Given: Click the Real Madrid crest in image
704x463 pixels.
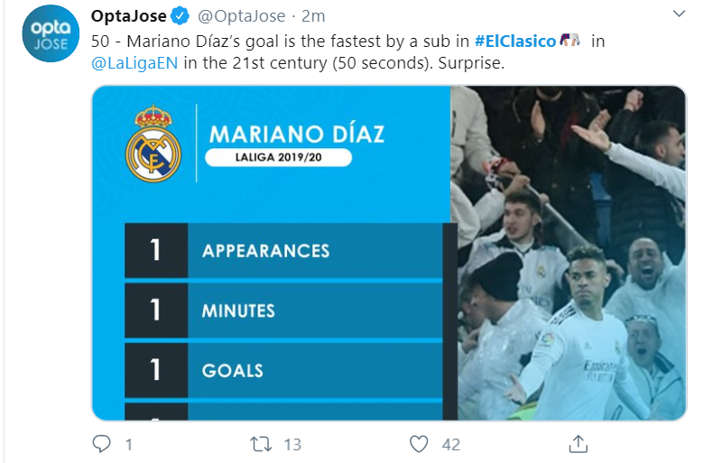Looking at the screenshot, I should [153, 144].
